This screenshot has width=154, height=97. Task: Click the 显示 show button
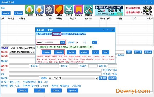click(x=95, y=52)
